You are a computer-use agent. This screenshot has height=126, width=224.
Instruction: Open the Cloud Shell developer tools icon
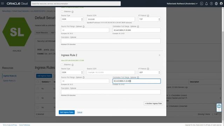click(x=202, y=3)
